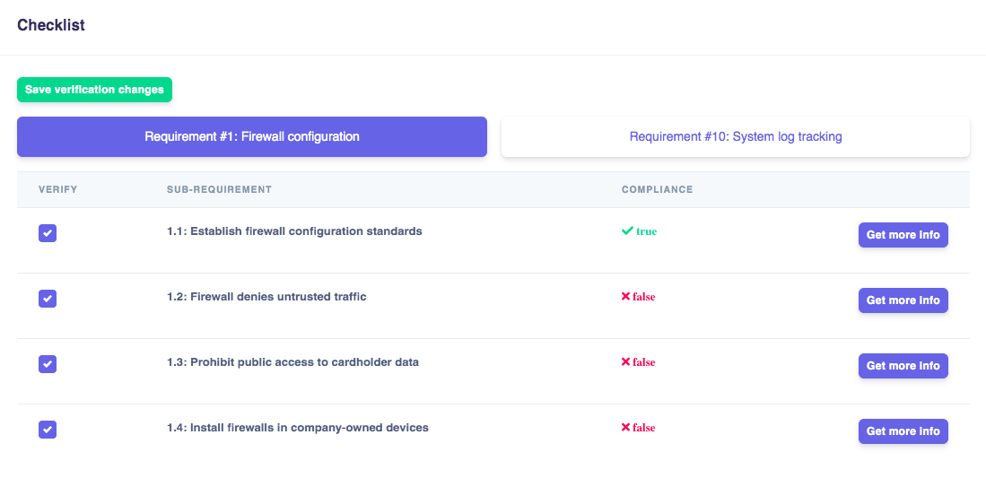Click the red X icon for sub-requirement 1.2

pos(625,297)
